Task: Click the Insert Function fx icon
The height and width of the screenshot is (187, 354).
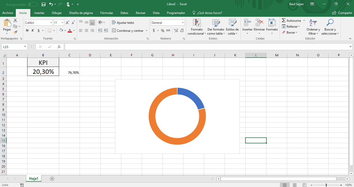Action: click(59, 47)
